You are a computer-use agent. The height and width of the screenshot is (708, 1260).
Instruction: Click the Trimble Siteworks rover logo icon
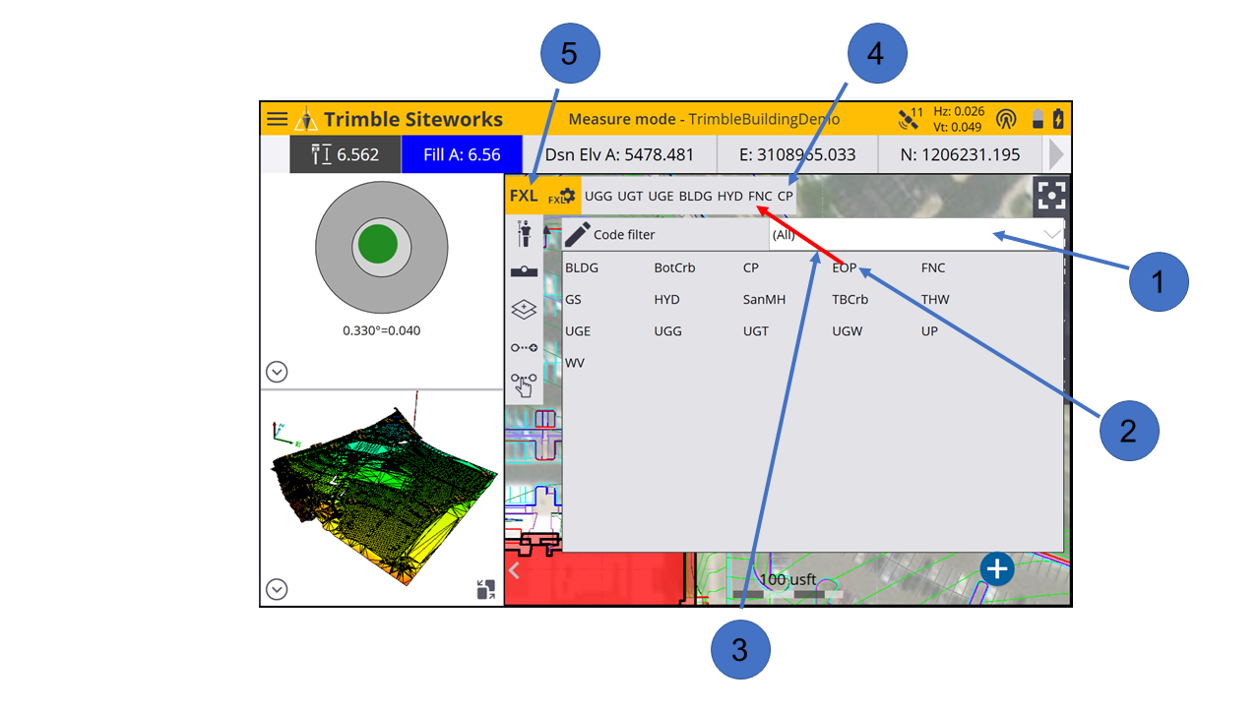307,119
